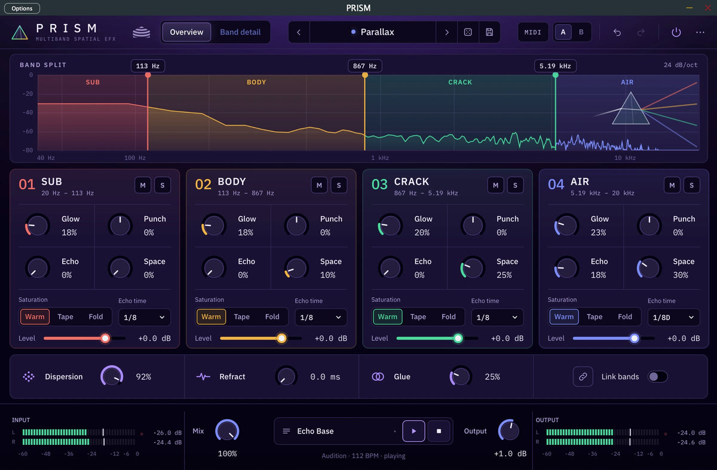Adjust the BODY Space knob
Screen dimensions: 717x470
296,268
